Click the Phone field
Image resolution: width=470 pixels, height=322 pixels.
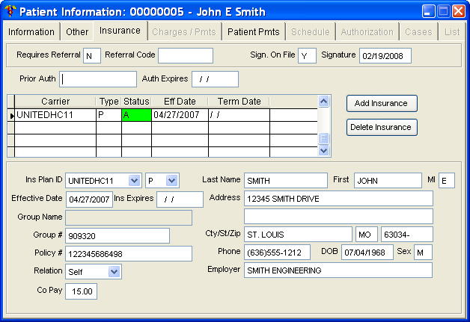[x=277, y=253]
